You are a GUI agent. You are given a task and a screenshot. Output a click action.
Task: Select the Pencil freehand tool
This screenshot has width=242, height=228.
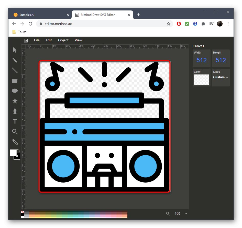[15, 60]
